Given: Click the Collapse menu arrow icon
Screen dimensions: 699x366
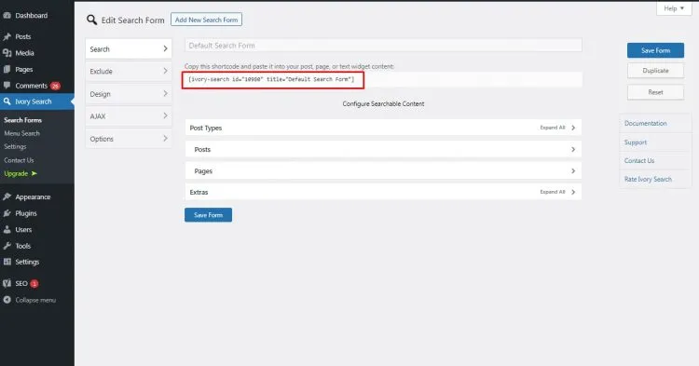Looking at the screenshot, I should tap(7, 300).
